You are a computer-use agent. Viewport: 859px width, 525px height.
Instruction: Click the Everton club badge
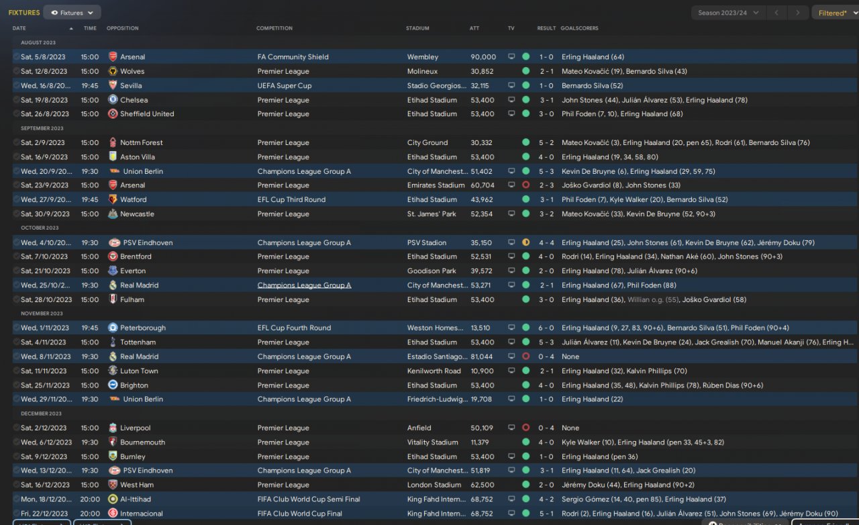tap(113, 271)
